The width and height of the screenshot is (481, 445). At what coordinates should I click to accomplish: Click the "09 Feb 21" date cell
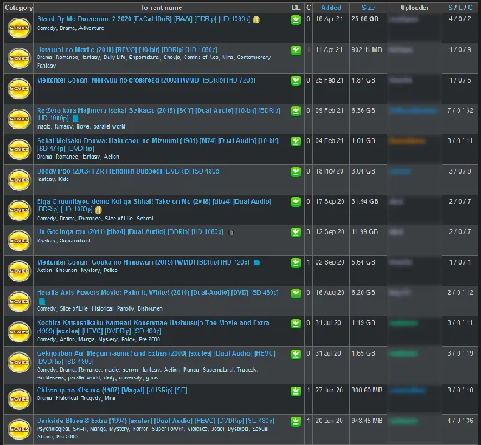coord(330,110)
